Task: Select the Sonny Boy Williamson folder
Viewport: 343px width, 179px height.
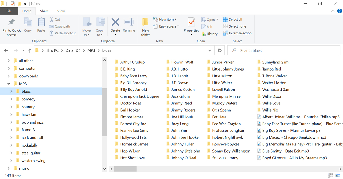Action: click(228, 151)
